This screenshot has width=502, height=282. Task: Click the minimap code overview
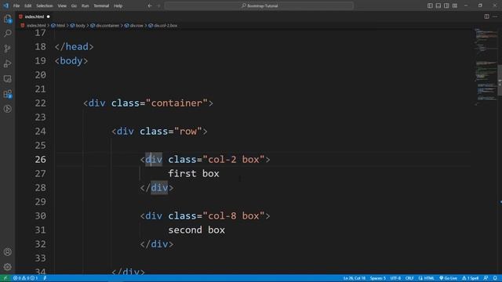point(486,67)
